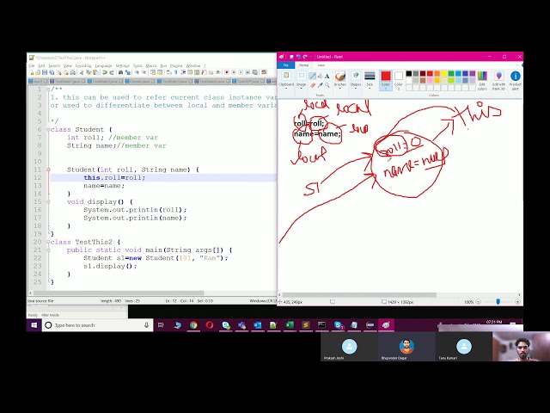Open the Search menu in Notepad++
550x413 pixels.
[54, 65]
